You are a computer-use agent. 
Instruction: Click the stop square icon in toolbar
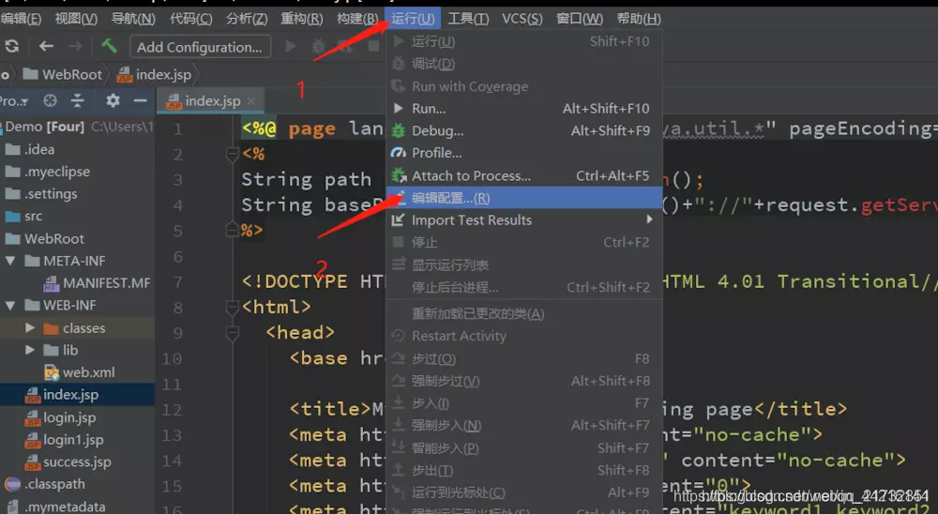[374, 46]
